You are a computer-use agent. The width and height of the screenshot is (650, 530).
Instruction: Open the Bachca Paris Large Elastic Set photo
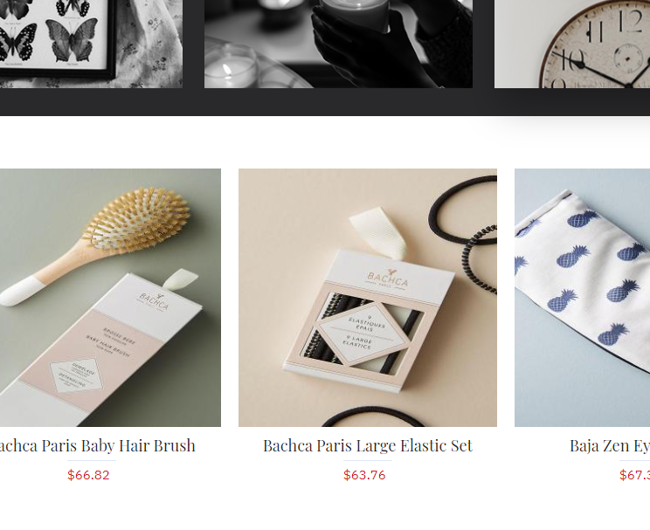(368, 298)
